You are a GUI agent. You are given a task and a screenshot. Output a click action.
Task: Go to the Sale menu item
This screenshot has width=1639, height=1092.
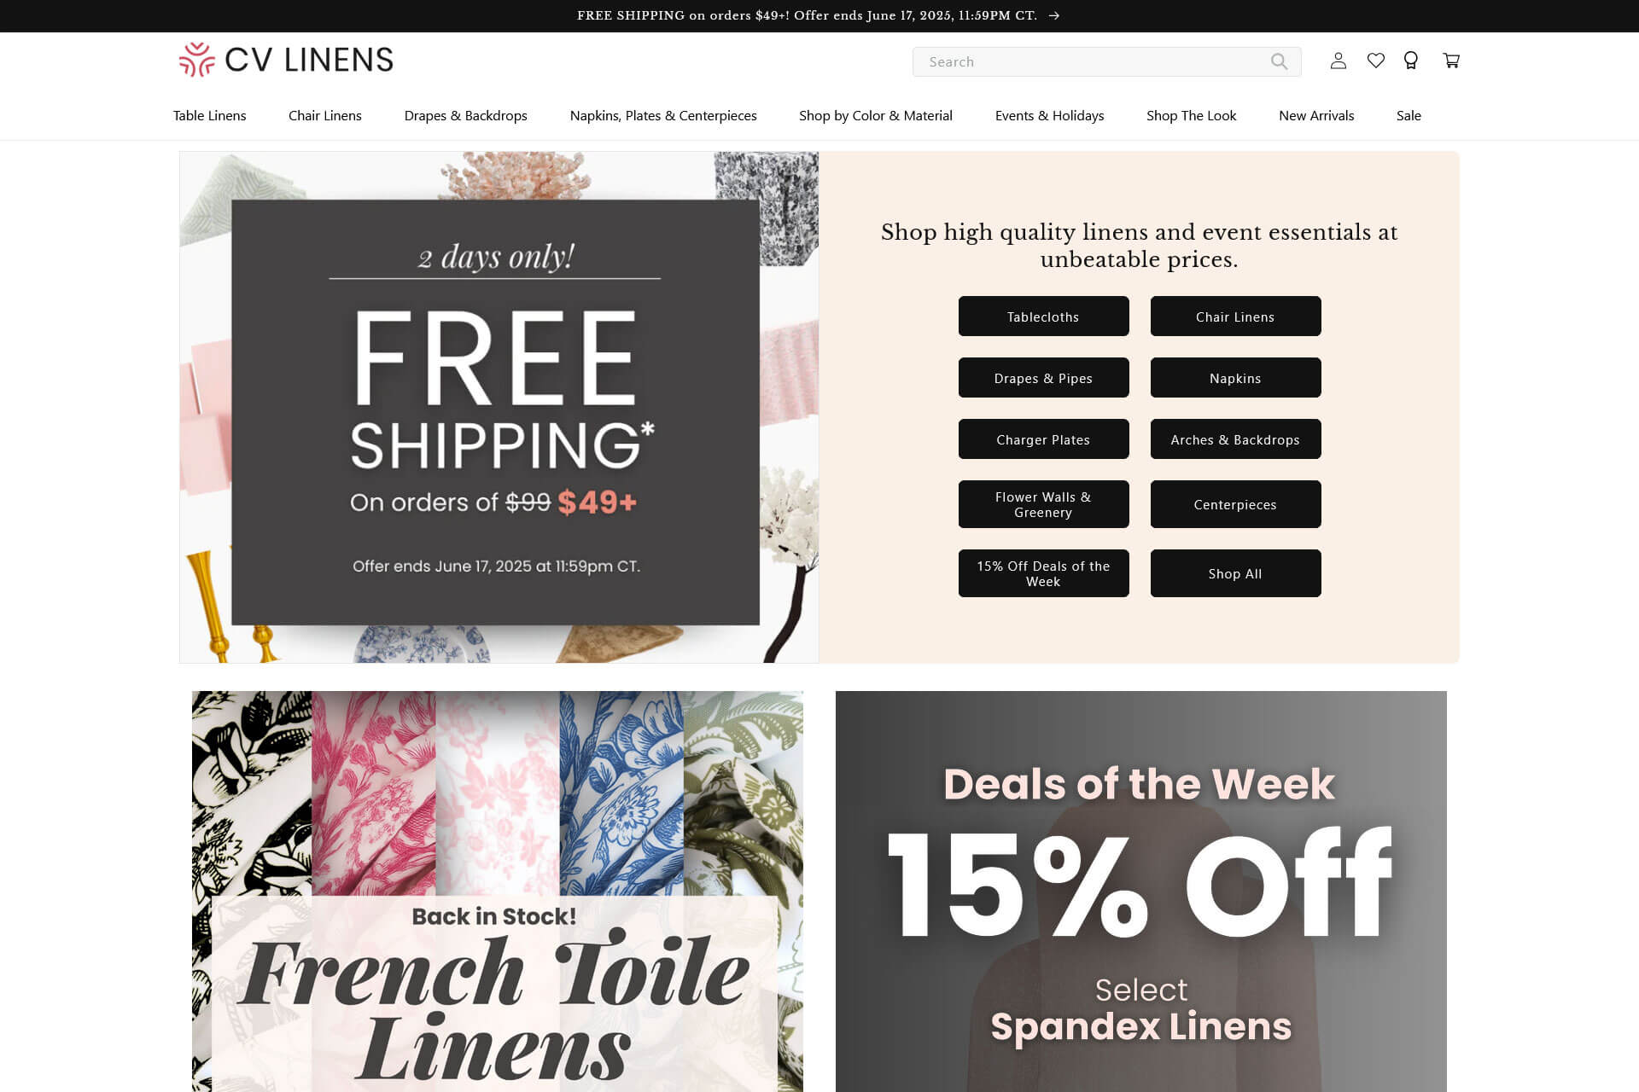coord(1409,115)
